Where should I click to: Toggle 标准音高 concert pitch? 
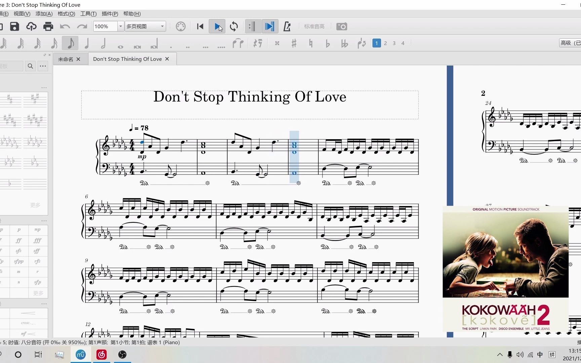pos(314,27)
